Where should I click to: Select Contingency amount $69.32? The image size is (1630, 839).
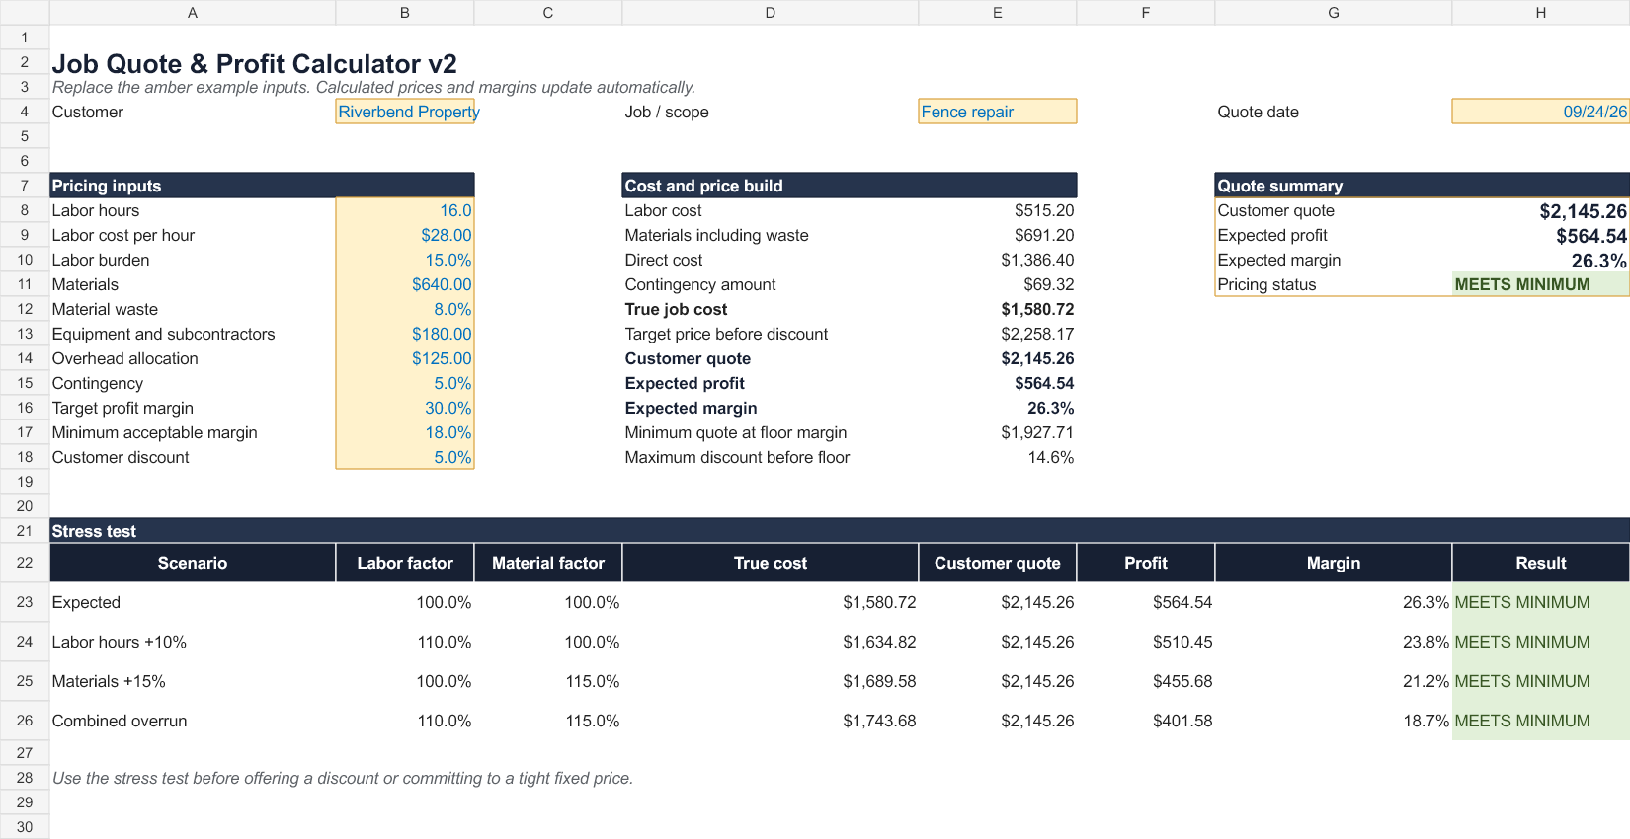tap(998, 284)
